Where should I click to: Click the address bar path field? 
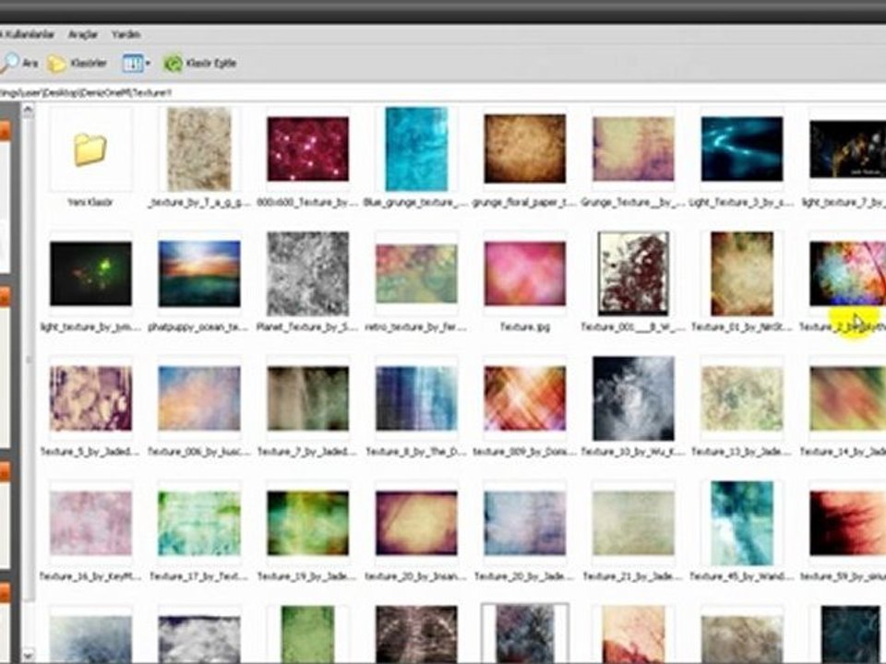point(443,92)
